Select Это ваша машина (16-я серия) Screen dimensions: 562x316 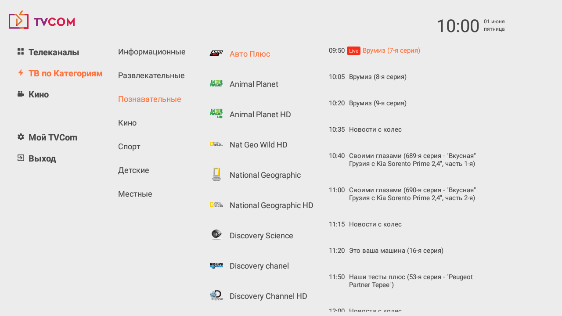396,251
